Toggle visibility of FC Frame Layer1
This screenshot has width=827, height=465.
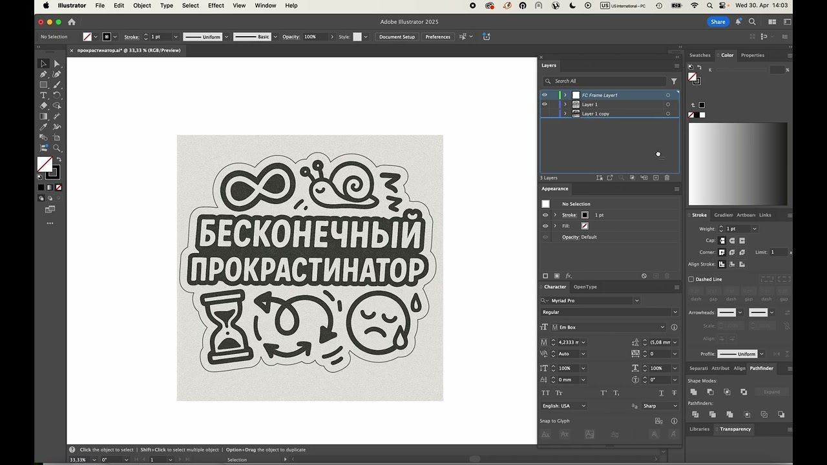(x=545, y=95)
